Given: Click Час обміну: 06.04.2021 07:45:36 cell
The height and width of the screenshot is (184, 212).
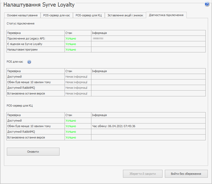Looking at the screenshot, I should (x=148, y=126).
